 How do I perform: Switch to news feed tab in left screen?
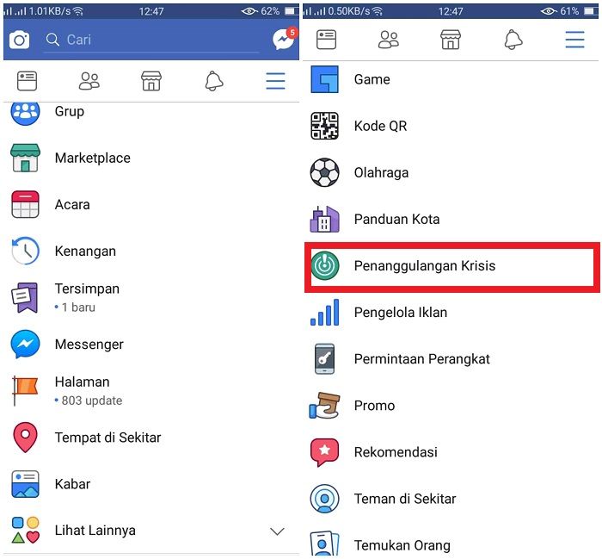click(x=27, y=81)
